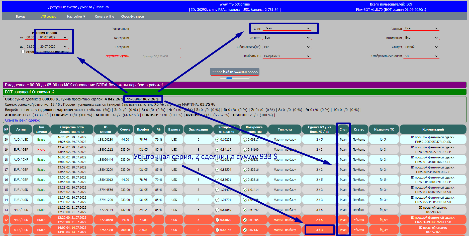Click the ID сделки input field

pyautogui.click(x=155, y=47)
